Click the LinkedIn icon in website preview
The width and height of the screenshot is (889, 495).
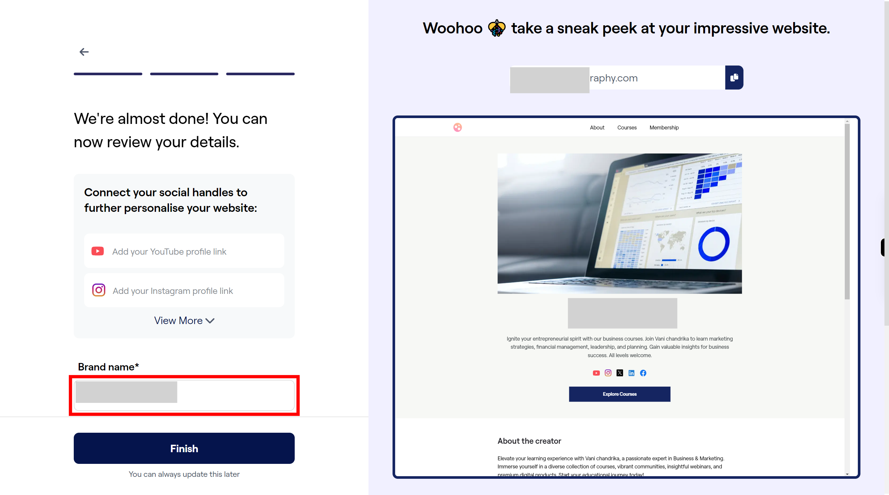(631, 372)
